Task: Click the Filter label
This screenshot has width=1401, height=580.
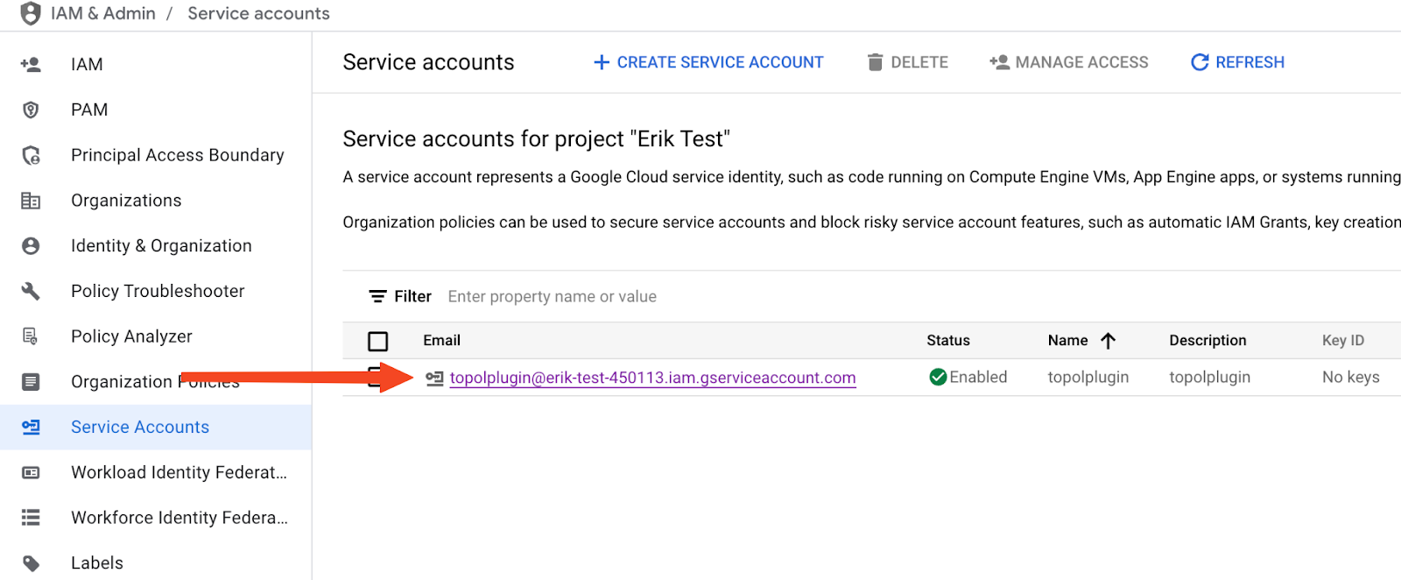Action: coord(412,296)
